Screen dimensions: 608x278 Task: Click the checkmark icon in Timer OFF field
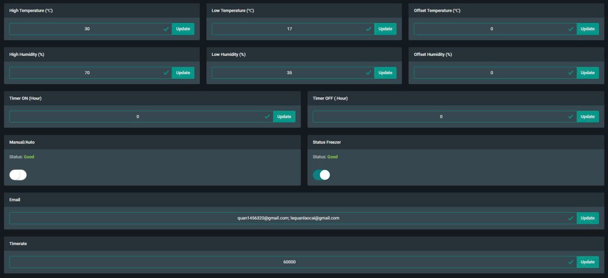coord(571,116)
